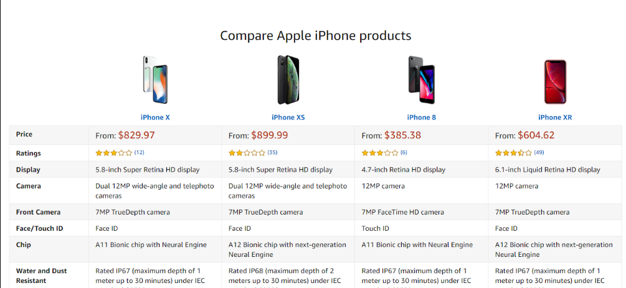Screen dimensions: 626x288
Task: Click the $829.97 price for iPhone X
Action: pyautogui.click(x=136, y=135)
